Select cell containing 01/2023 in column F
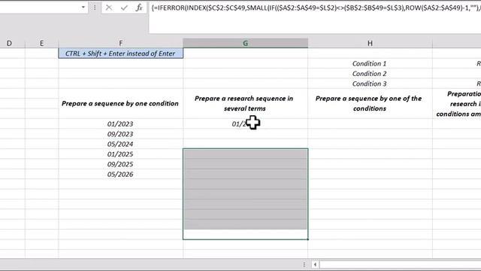Image resolution: width=481 pixels, height=271 pixels. 120,123
